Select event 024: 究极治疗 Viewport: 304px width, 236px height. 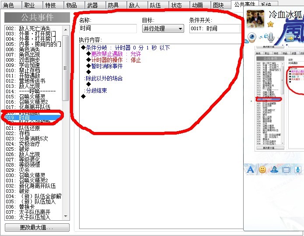pos(34,144)
